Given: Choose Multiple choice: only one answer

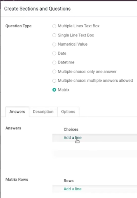Looking at the screenshot, I should click(x=54, y=71).
